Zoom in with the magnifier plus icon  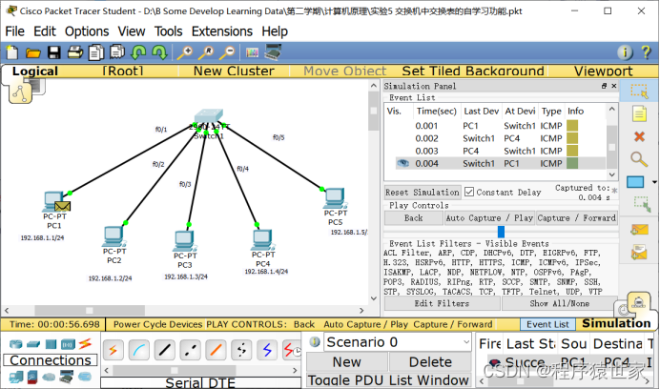tap(184, 52)
